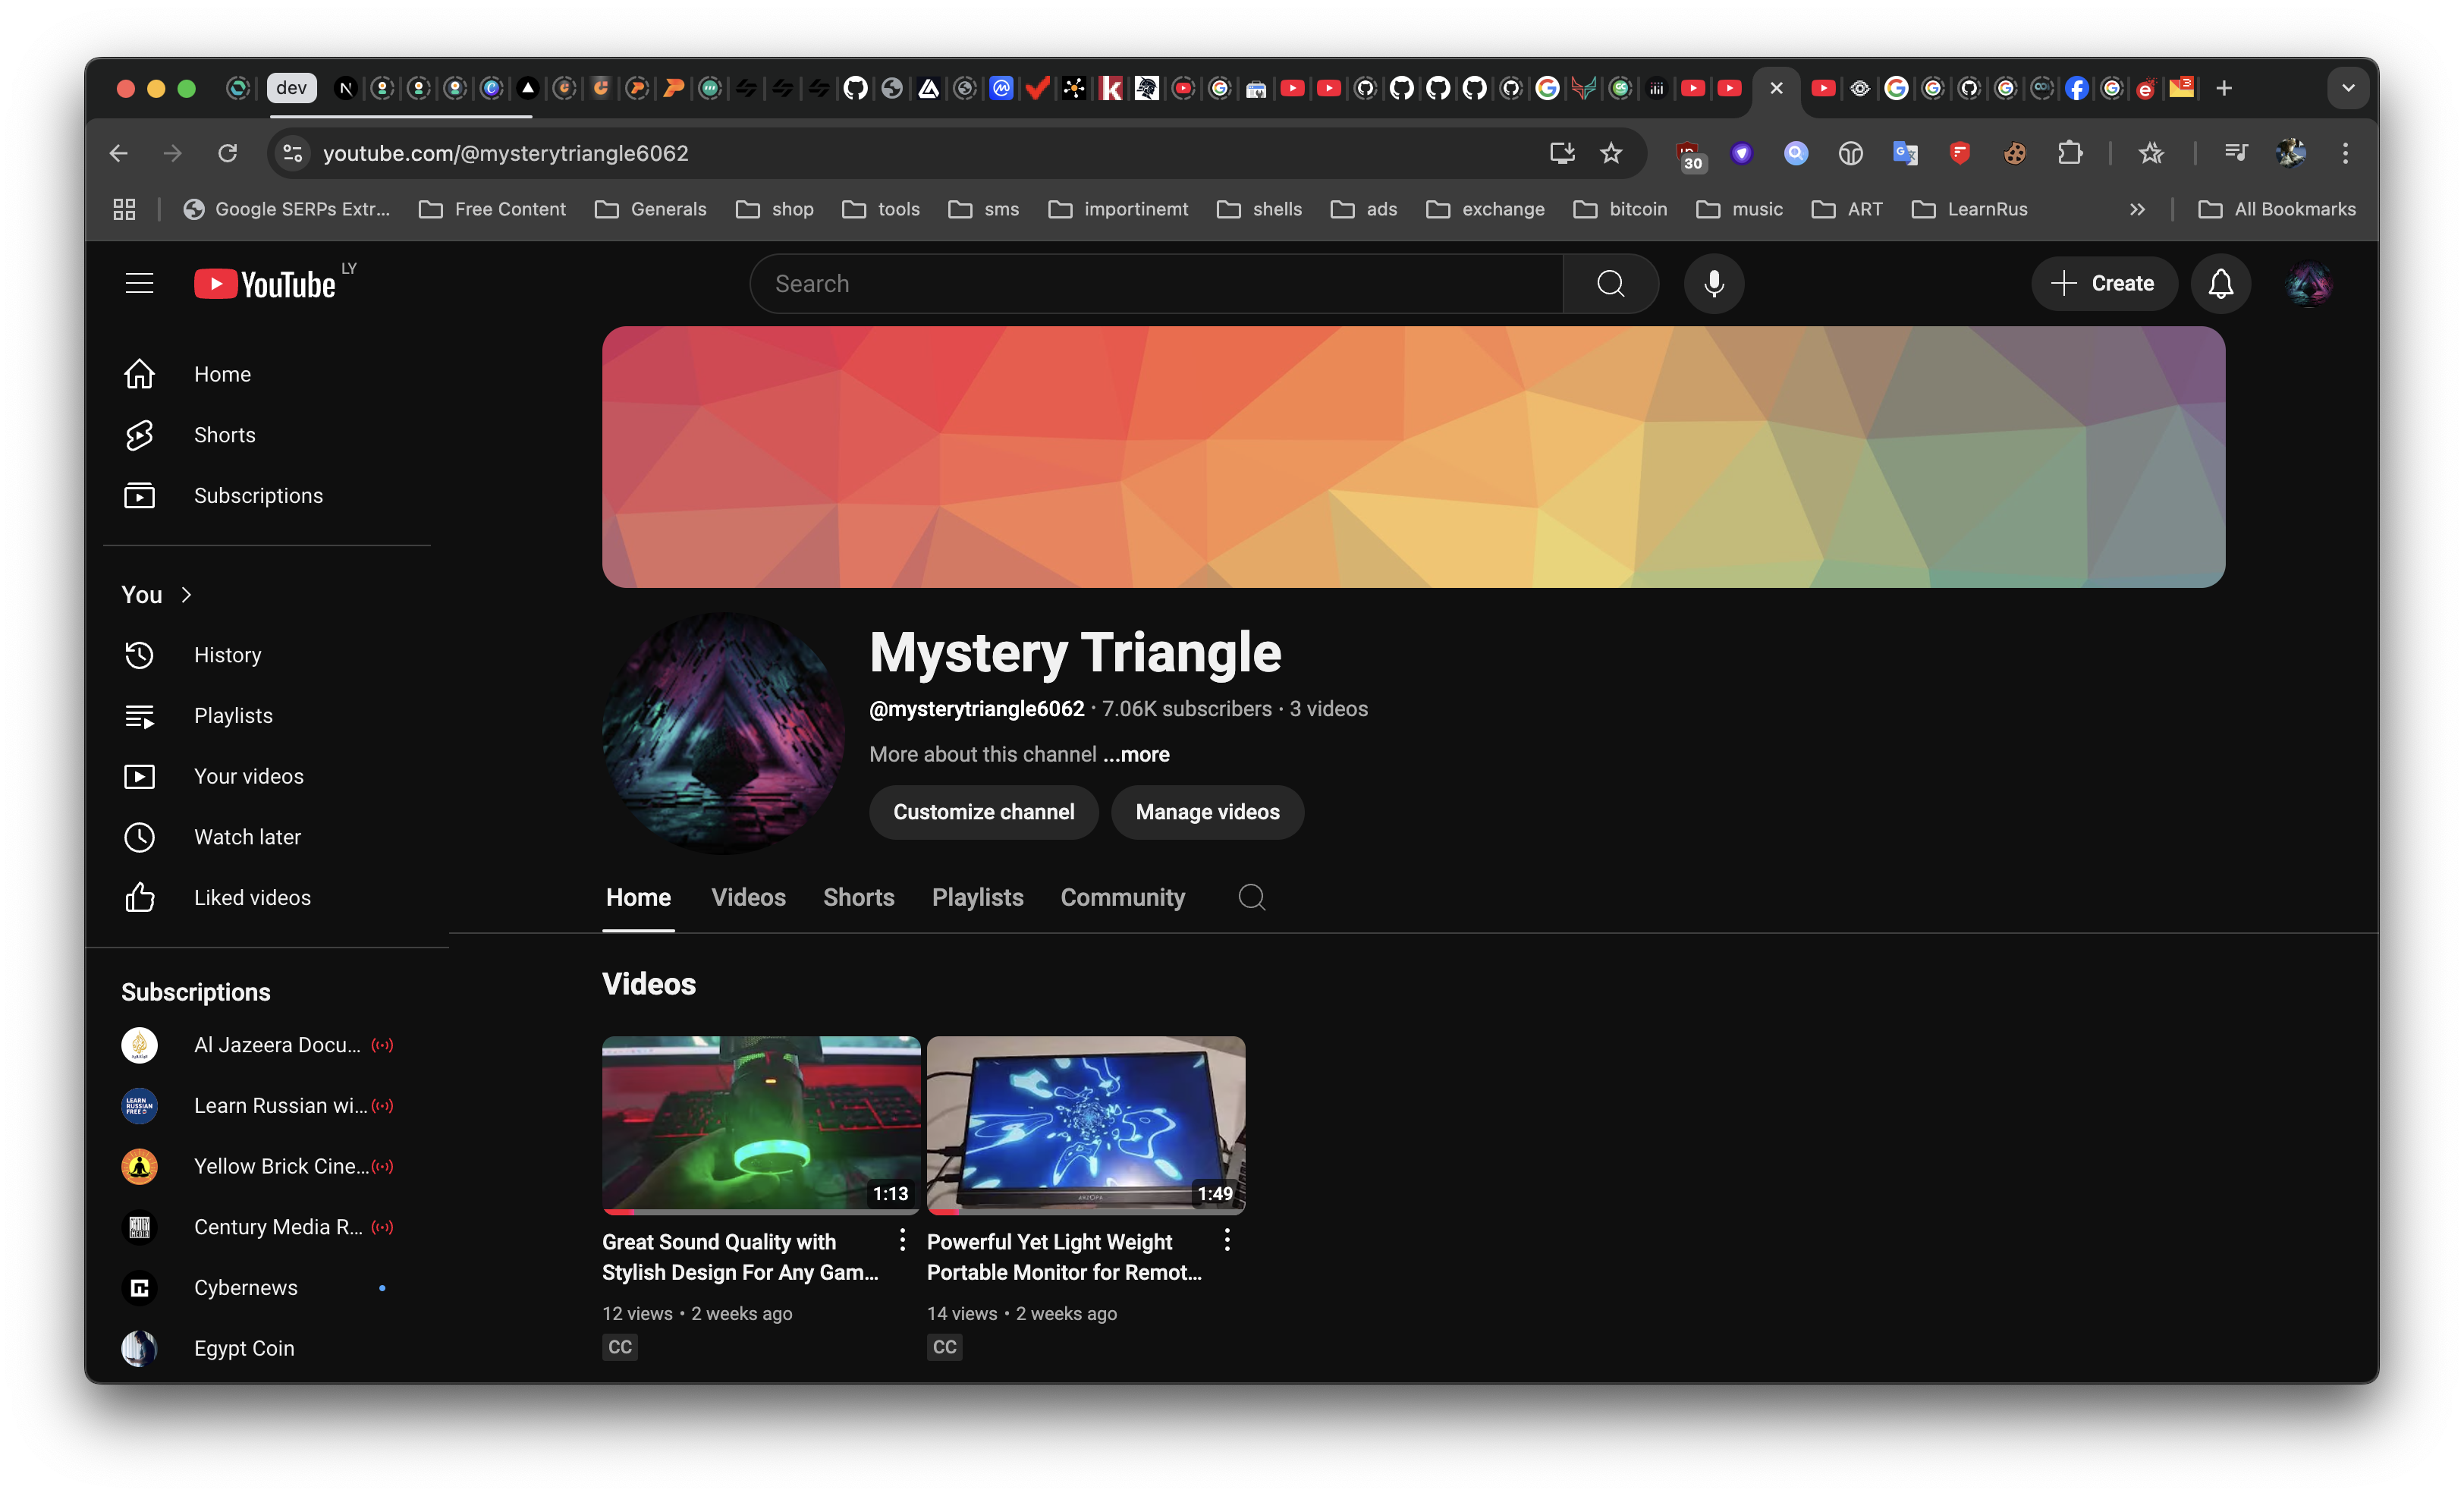Image resolution: width=2464 pixels, height=1496 pixels.
Task: Open Learn Russian wi... subscription
Action: point(266,1106)
